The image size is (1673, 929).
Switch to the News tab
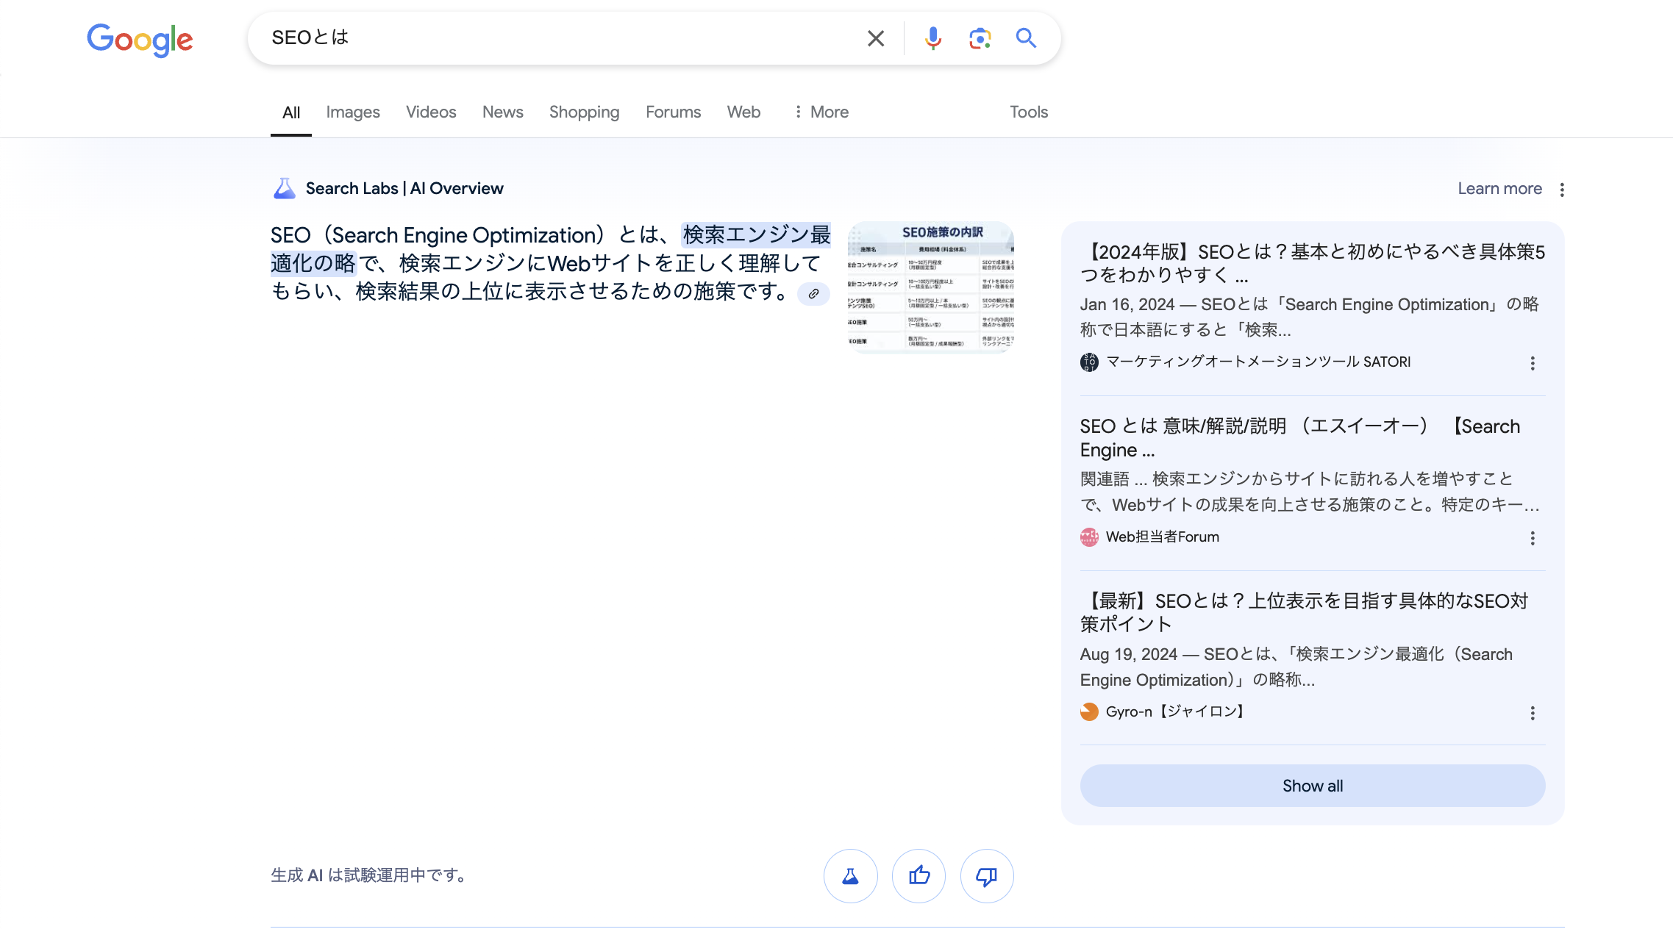(x=502, y=112)
